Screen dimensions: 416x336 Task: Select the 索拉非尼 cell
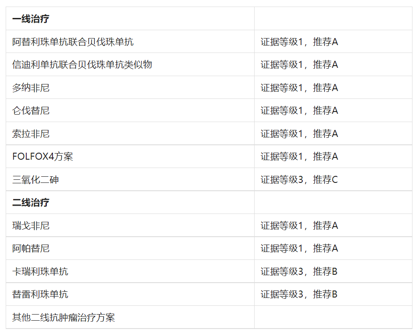click(31, 134)
